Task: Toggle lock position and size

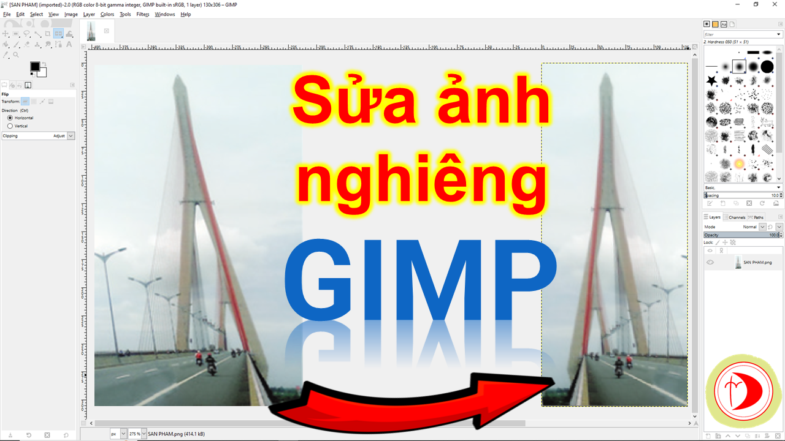Action: click(x=725, y=243)
